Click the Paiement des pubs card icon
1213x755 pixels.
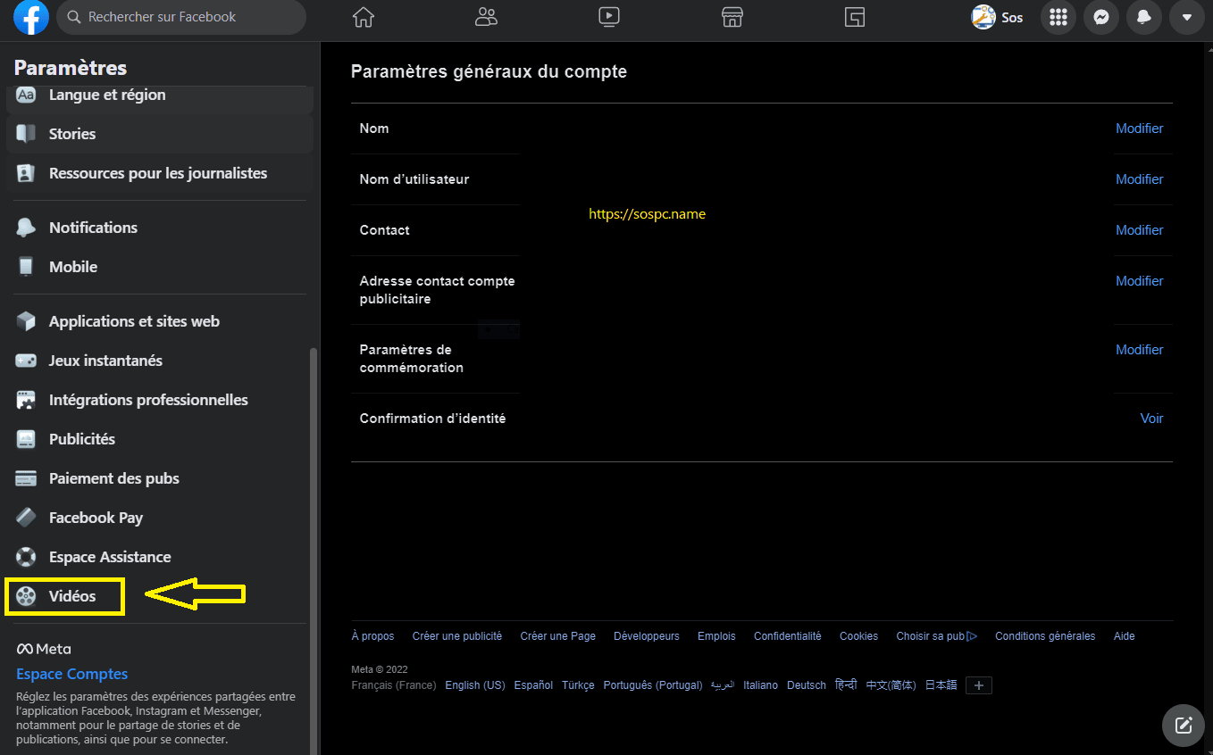(x=26, y=478)
